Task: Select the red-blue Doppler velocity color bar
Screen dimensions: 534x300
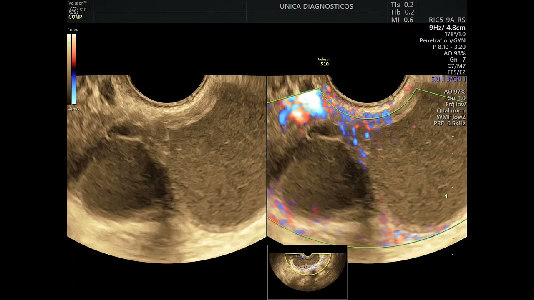Action: coord(74,69)
